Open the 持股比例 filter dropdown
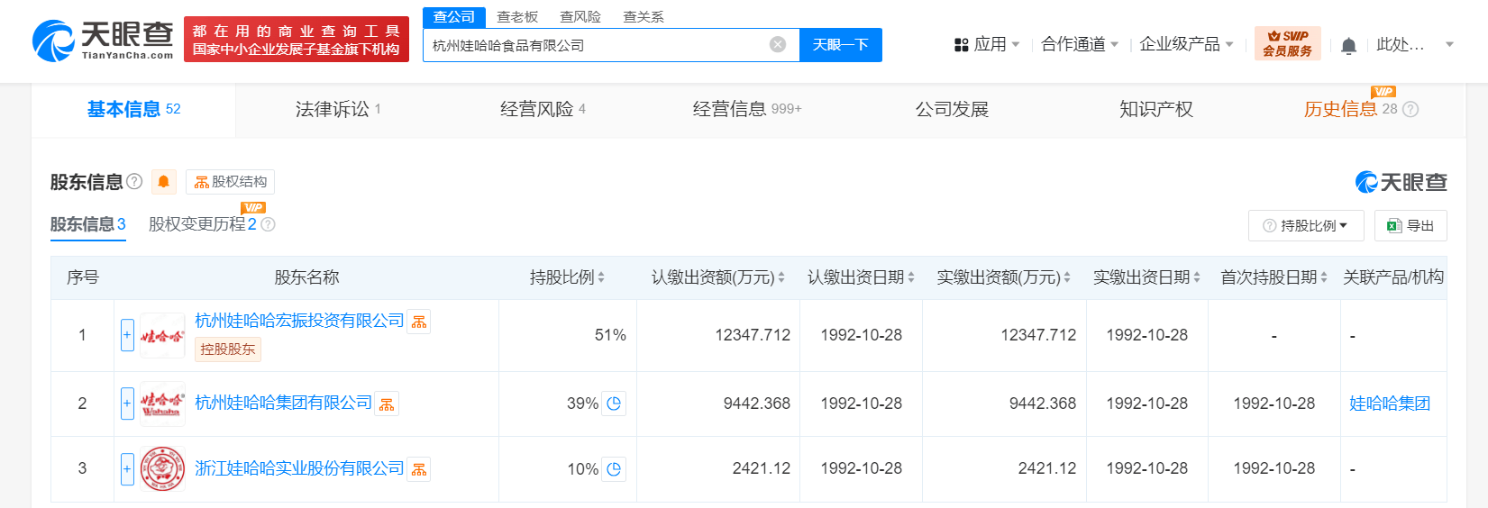The height and width of the screenshot is (508, 1488). click(1306, 225)
